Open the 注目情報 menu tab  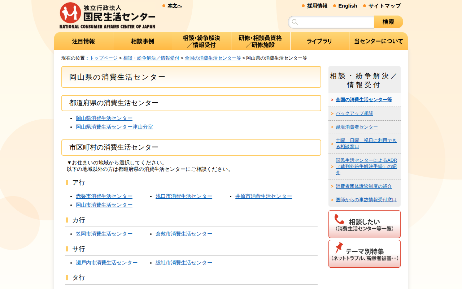[x=84, y=41]
